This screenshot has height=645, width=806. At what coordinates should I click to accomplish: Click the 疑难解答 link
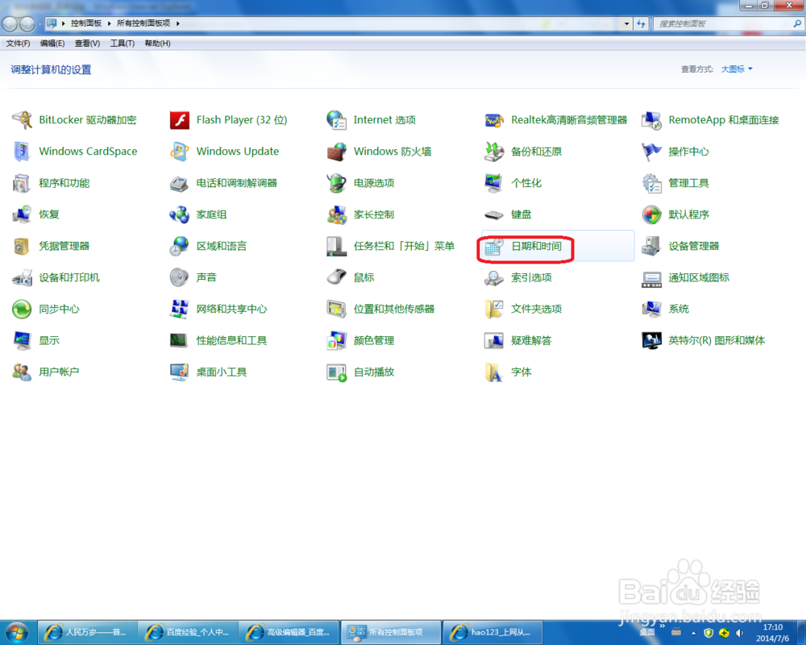click(531, 340)
